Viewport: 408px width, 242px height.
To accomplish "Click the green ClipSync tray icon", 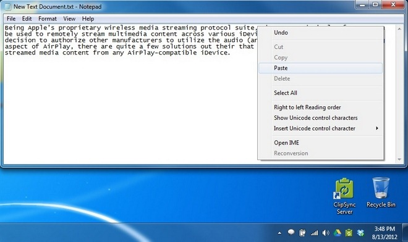I will pos(349,233).
